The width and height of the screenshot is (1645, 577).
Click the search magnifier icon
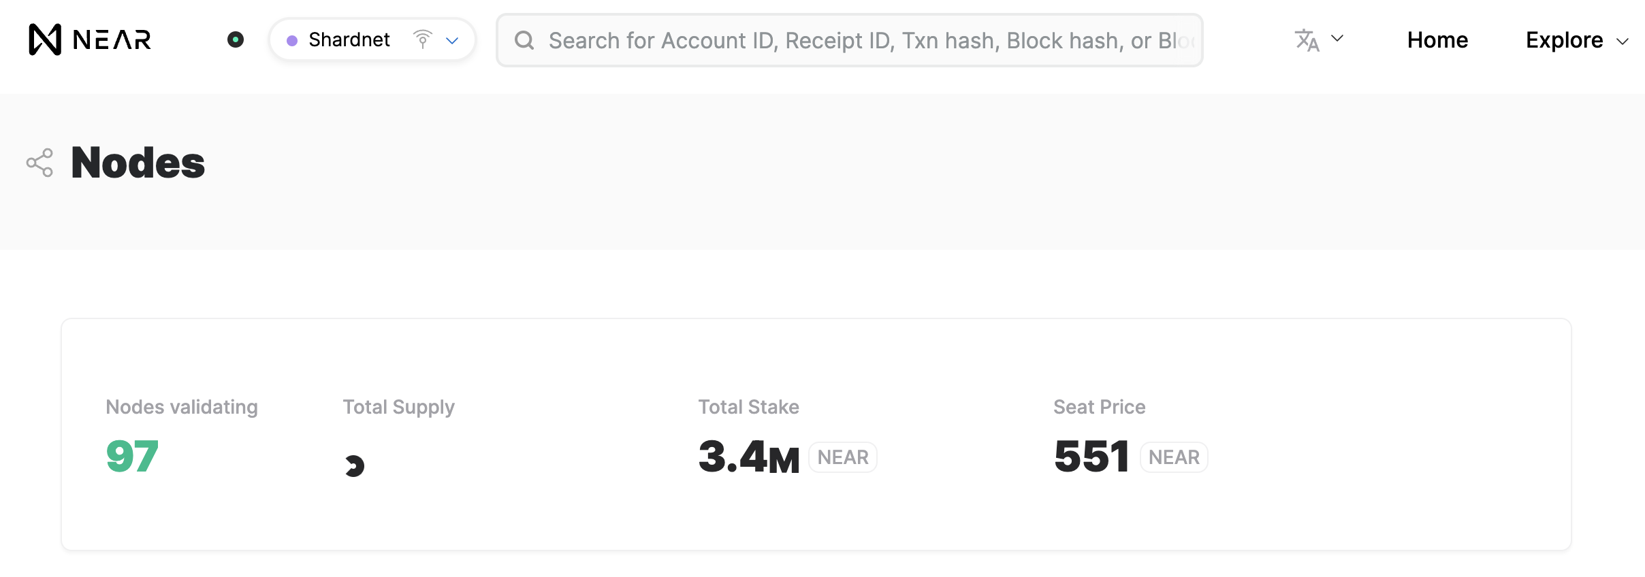click(524, 40)
